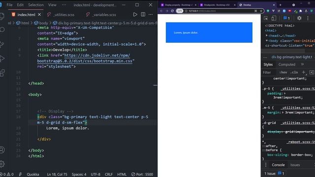Image resolution: width=315 pixels, height=177 pixels.
Task: Open the Accounts icon in activity bar
Action: tap(2, 150)
